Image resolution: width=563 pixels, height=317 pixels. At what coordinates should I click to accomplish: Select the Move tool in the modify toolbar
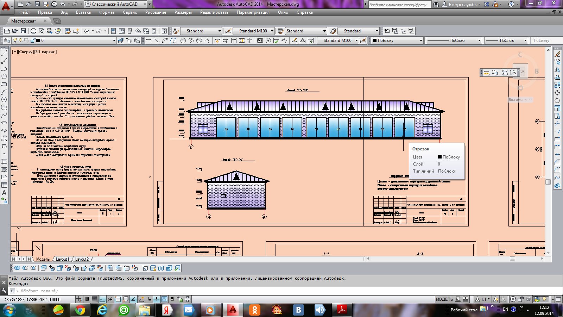pos(557,93)
